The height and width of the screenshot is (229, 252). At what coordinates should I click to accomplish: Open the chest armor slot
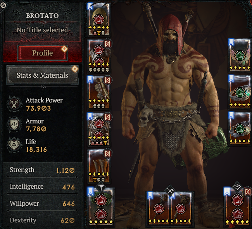coord(99,56)
